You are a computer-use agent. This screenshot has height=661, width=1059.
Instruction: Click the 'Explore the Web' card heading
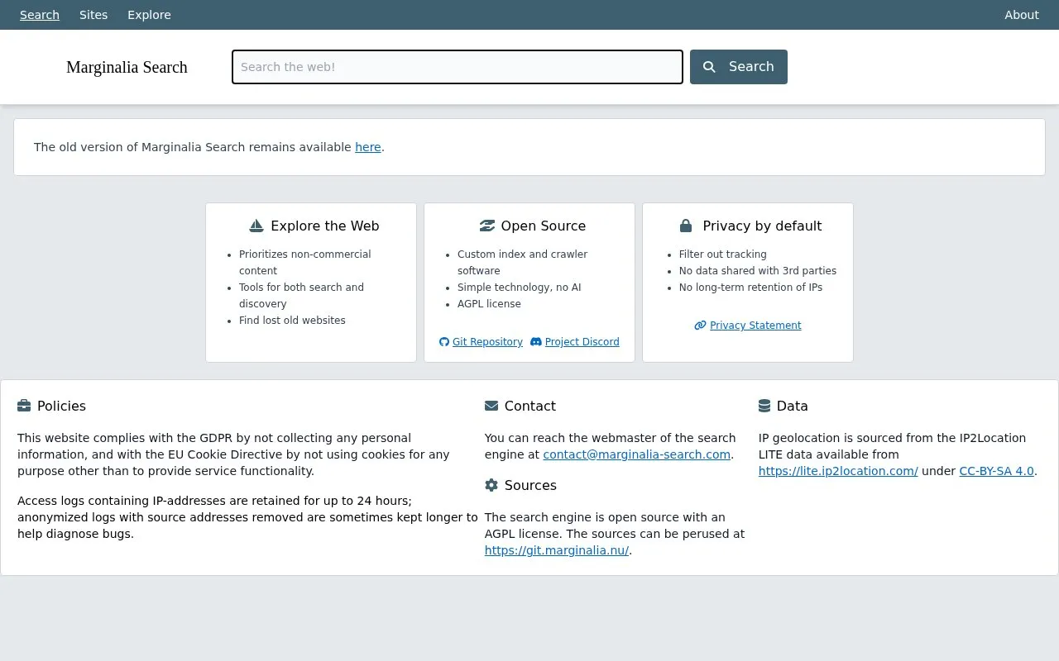[324, 226]
